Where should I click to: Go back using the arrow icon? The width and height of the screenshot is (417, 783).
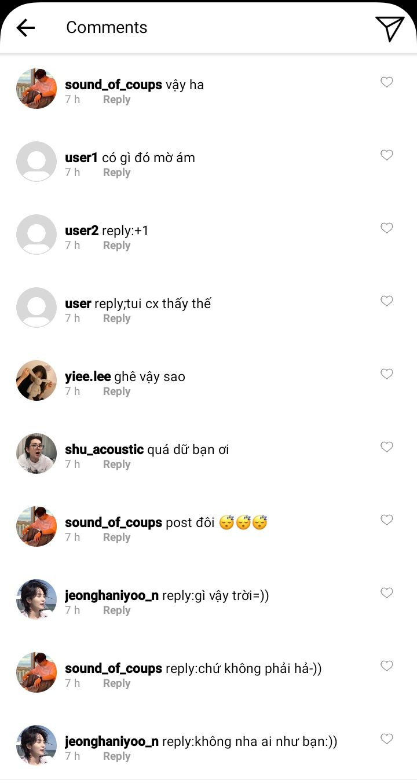(x=25, y=28)
